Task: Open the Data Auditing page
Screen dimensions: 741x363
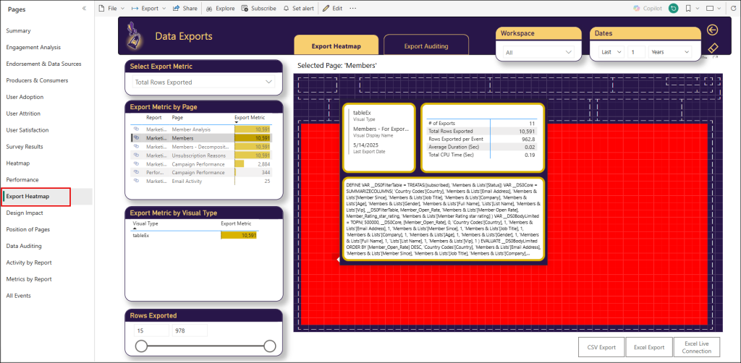Action: point(24,246)
